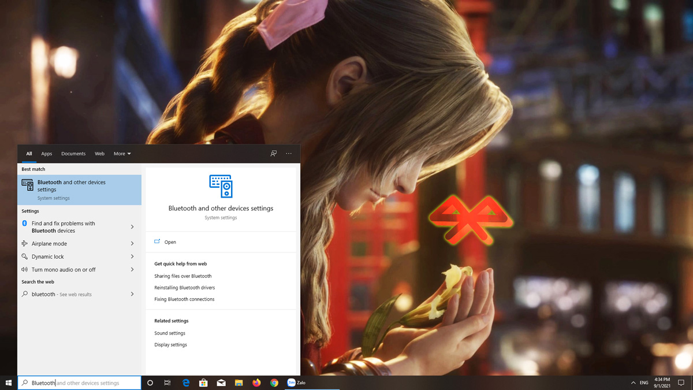Click the search feedback icon
The width and height of the screenshot is (693, 390).
274,154
